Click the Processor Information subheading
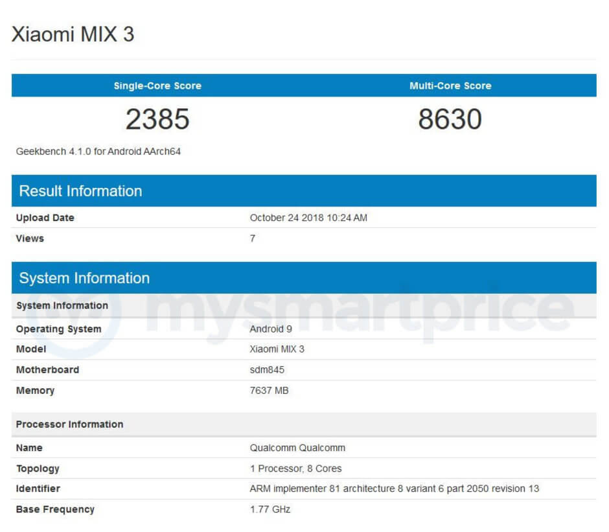 point(69,424)
